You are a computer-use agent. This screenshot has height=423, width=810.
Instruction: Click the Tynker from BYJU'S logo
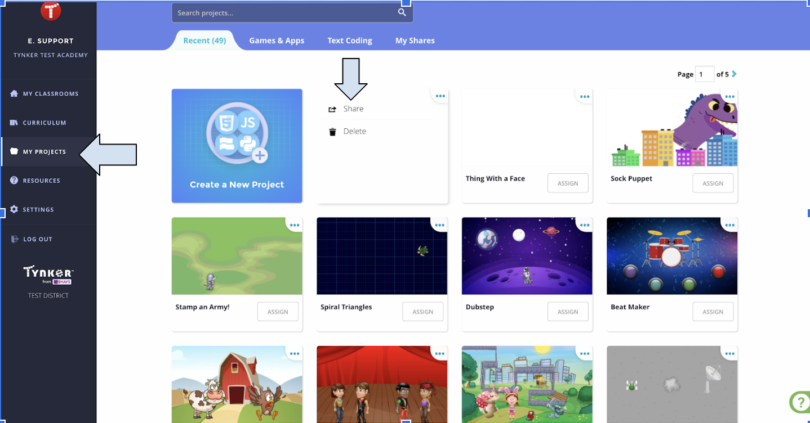pyautogui.click(x=48, y=275)
